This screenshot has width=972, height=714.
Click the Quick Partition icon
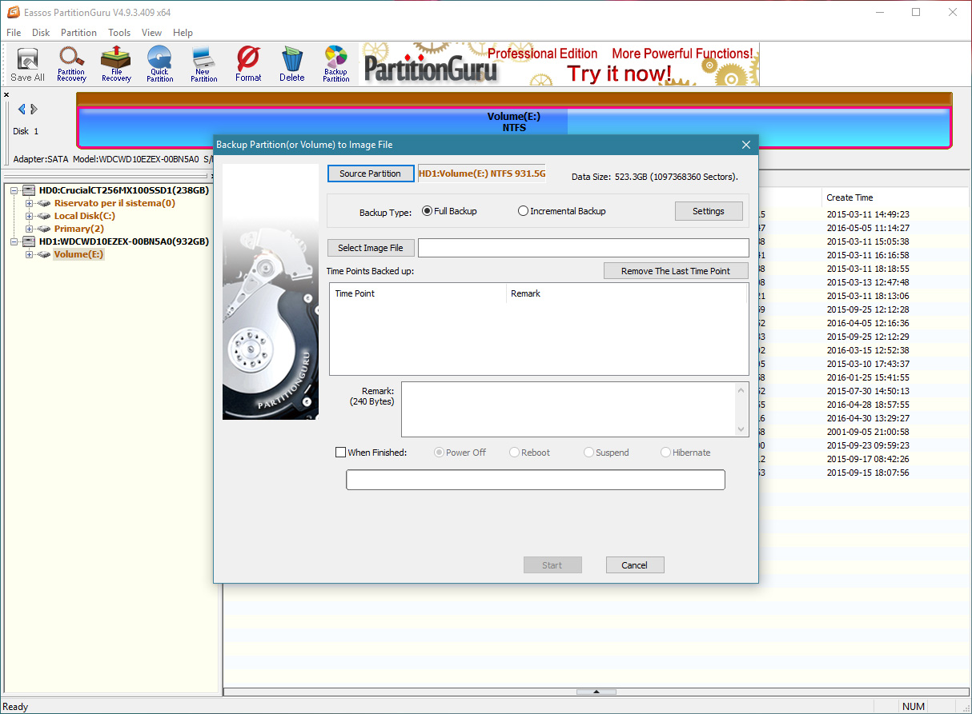(x=159, y=64)
